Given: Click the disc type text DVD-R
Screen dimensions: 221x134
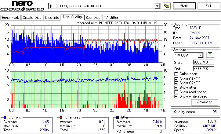Looking at the screenshot, I should point(196,28).
